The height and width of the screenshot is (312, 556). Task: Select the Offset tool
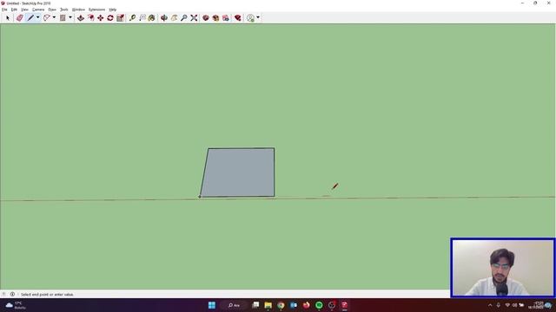[x=91, y=17]
